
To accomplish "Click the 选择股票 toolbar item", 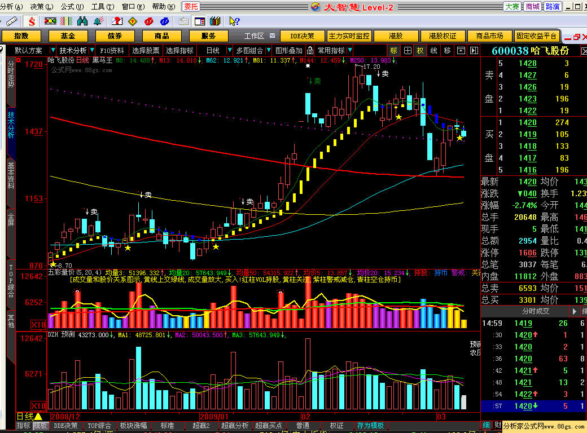I will coord(146,51).
